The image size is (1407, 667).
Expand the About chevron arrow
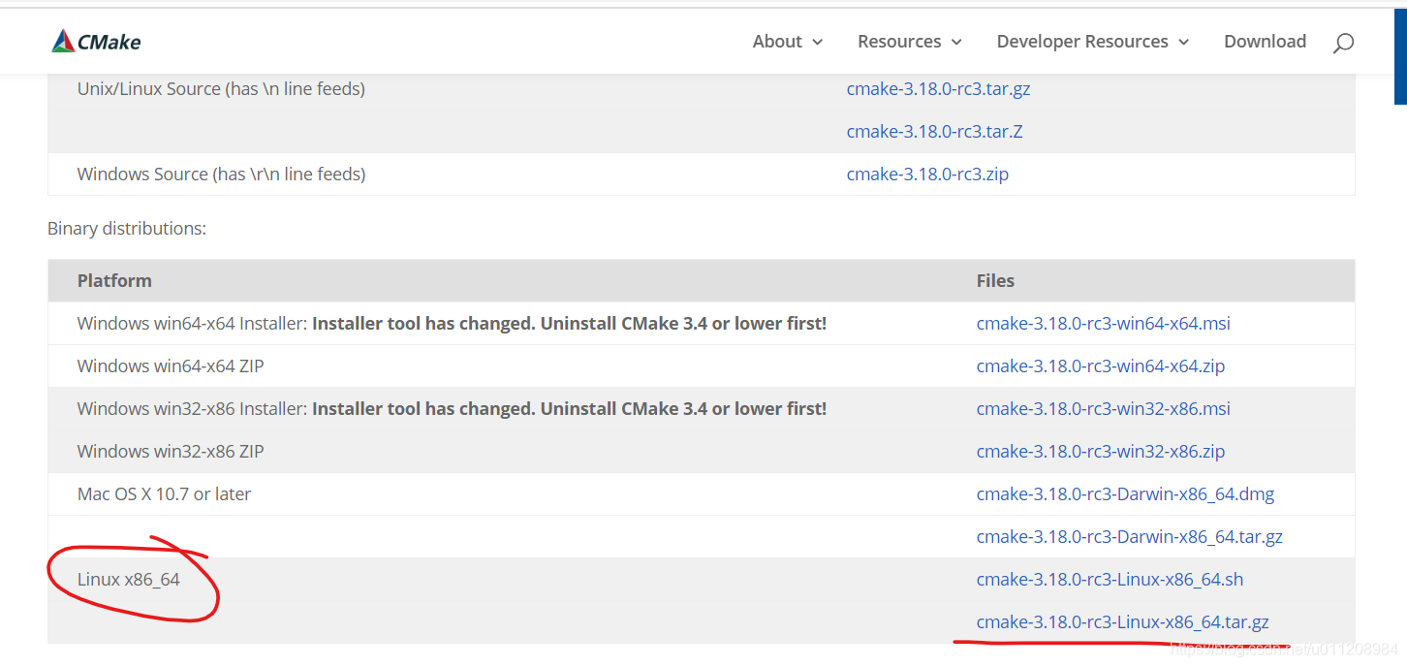tap(817, 43)
